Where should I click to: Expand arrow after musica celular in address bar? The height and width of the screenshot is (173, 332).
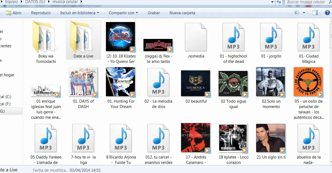click(81, 2)
